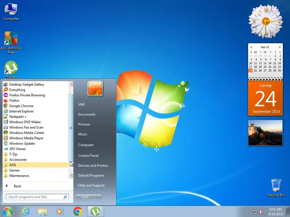Click date 15 in calendar gadget
The width and height of the screenshot is (290, 217).
click(275, 63)
